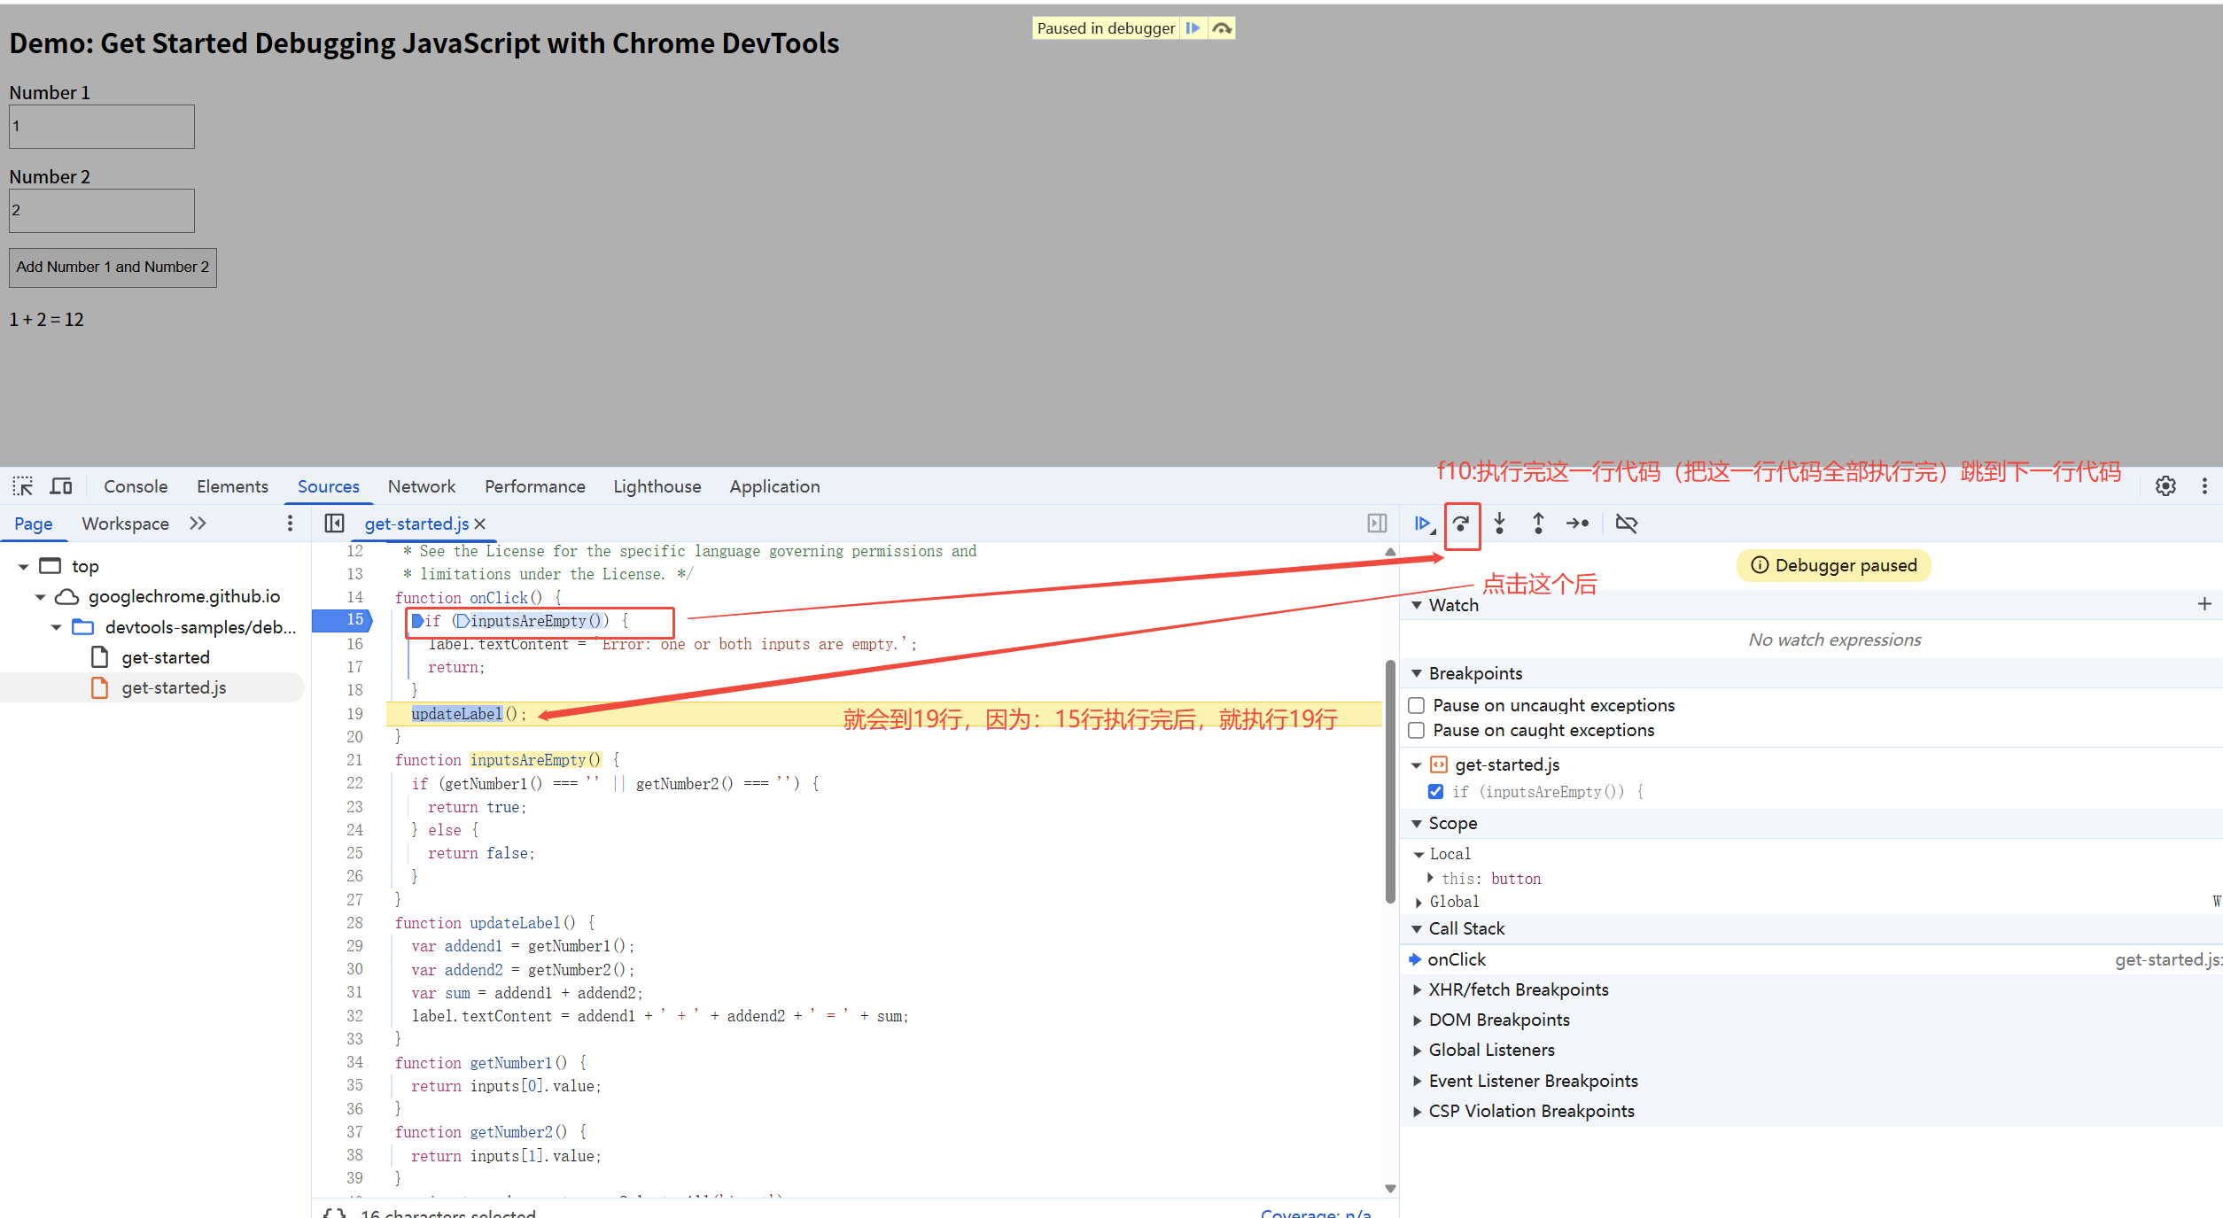Enable Pause on caught exceptions
The image size is (2223, 1218).
(x=1417, y=730)
